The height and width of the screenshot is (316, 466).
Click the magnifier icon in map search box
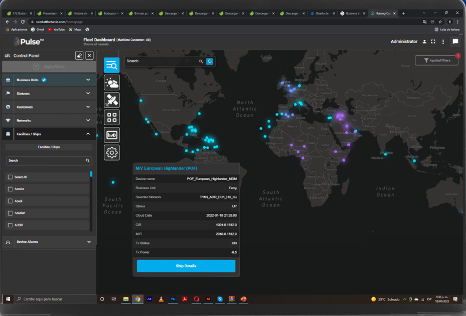click(201, 61)
